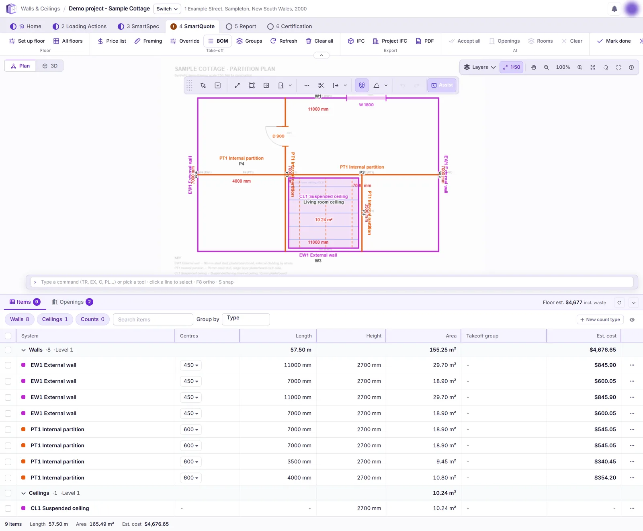The width and height of the screenshot is (643, 531).
Task: Click New count type button
Action: coord(600,320)
